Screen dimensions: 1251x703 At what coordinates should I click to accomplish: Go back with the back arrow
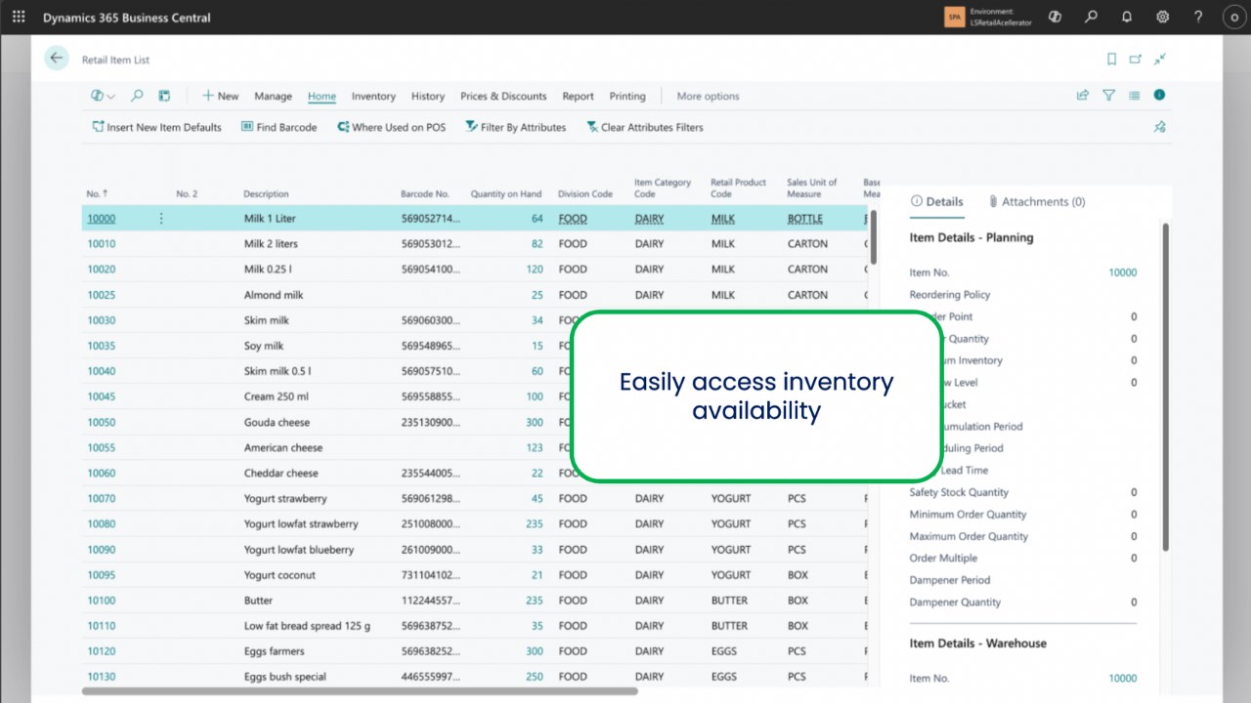point(57,59)
